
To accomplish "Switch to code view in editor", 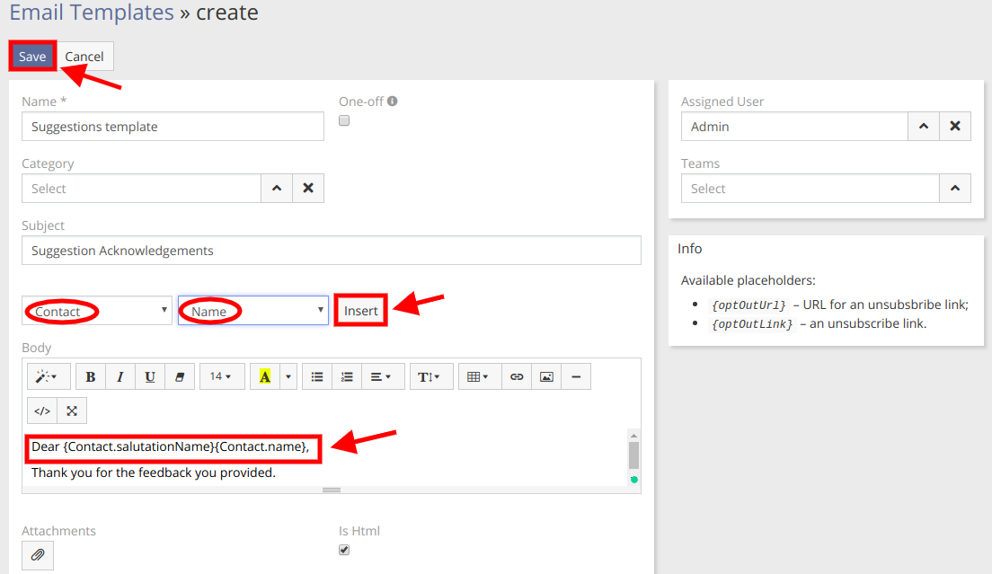I will pos(42,411).
